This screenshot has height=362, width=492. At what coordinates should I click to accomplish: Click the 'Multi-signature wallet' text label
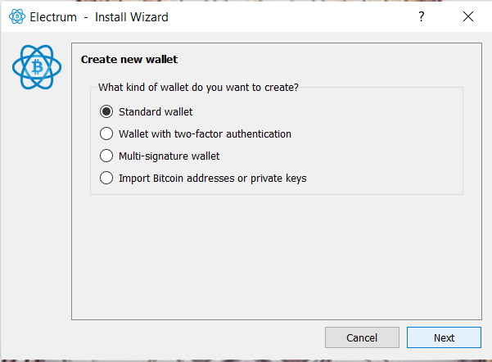point(169,156)
